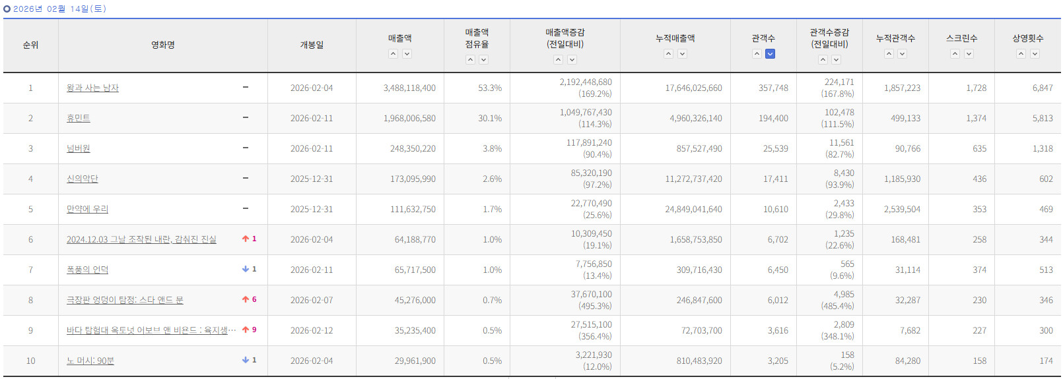Sort 스크린수 descending with down arrow
The image size is (1063, 379).
click(969, 54)
